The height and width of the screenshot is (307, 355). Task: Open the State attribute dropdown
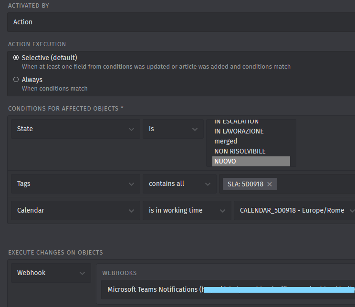click(75, 129)
